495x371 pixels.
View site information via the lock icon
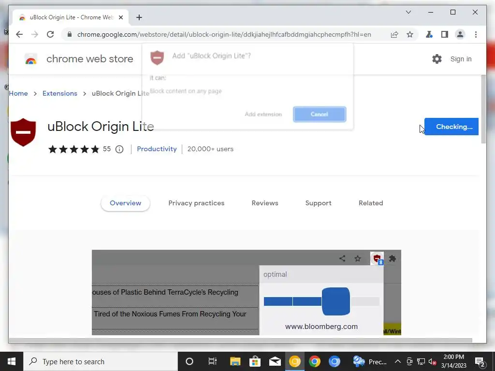(70, 34)
